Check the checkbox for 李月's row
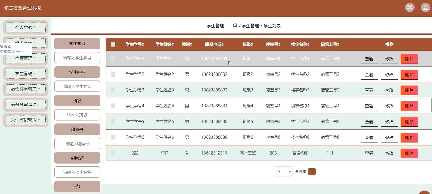 tap(113, 153)
